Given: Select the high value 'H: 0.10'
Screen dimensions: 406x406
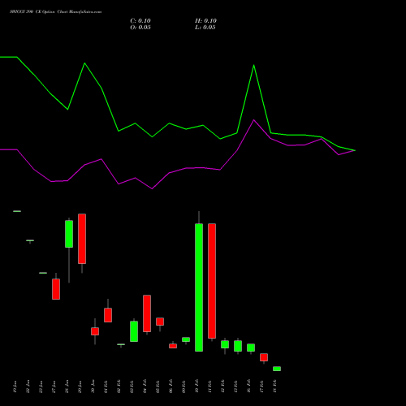Looking at the screenshot, I should pos(205,21).
